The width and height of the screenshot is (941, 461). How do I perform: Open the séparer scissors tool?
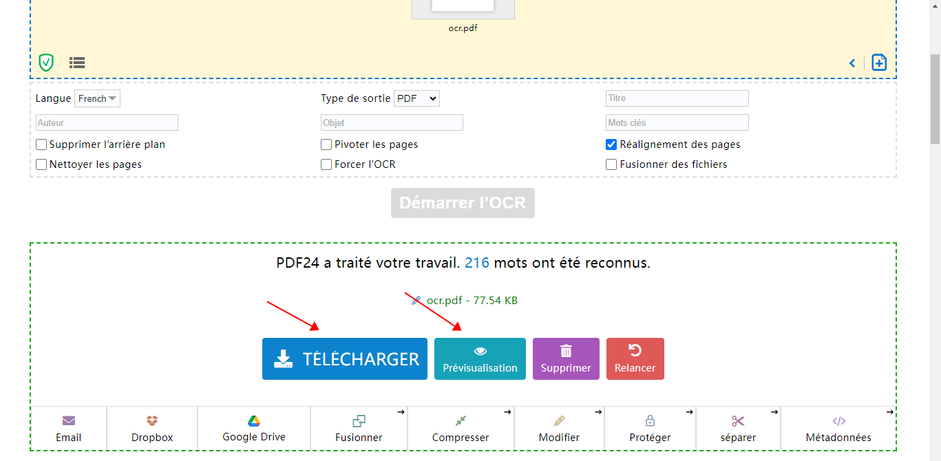738,428
